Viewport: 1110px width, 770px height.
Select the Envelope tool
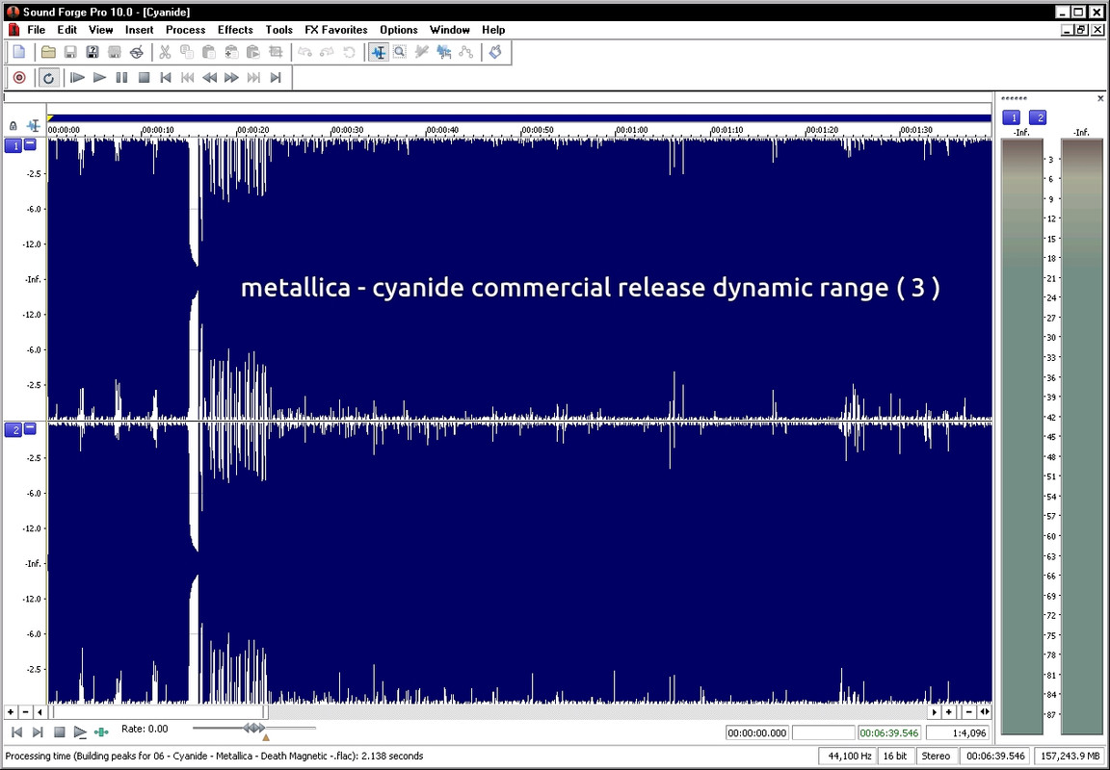(x=465, y=52)
